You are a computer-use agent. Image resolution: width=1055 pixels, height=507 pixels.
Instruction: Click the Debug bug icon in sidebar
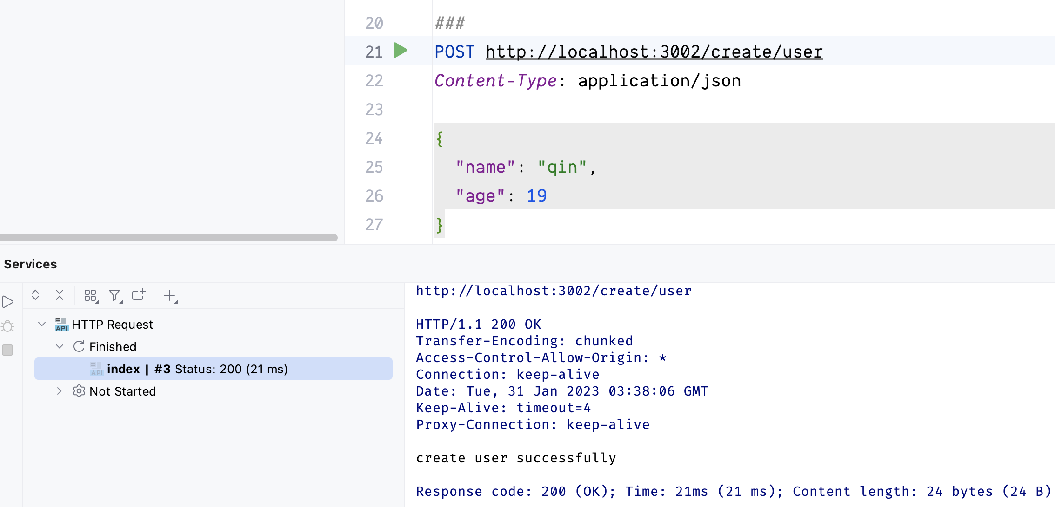[8, 326]
